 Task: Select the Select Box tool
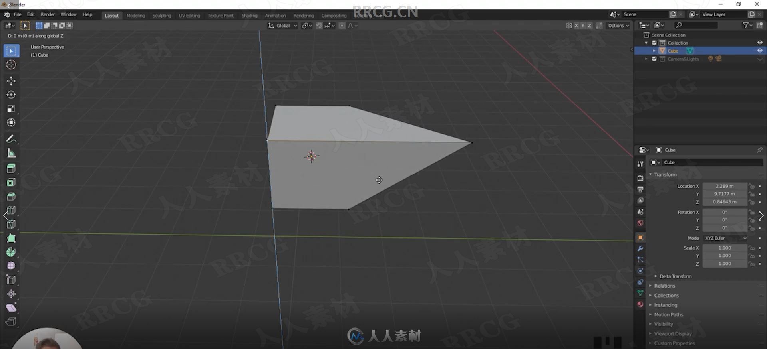click(11, 51)
